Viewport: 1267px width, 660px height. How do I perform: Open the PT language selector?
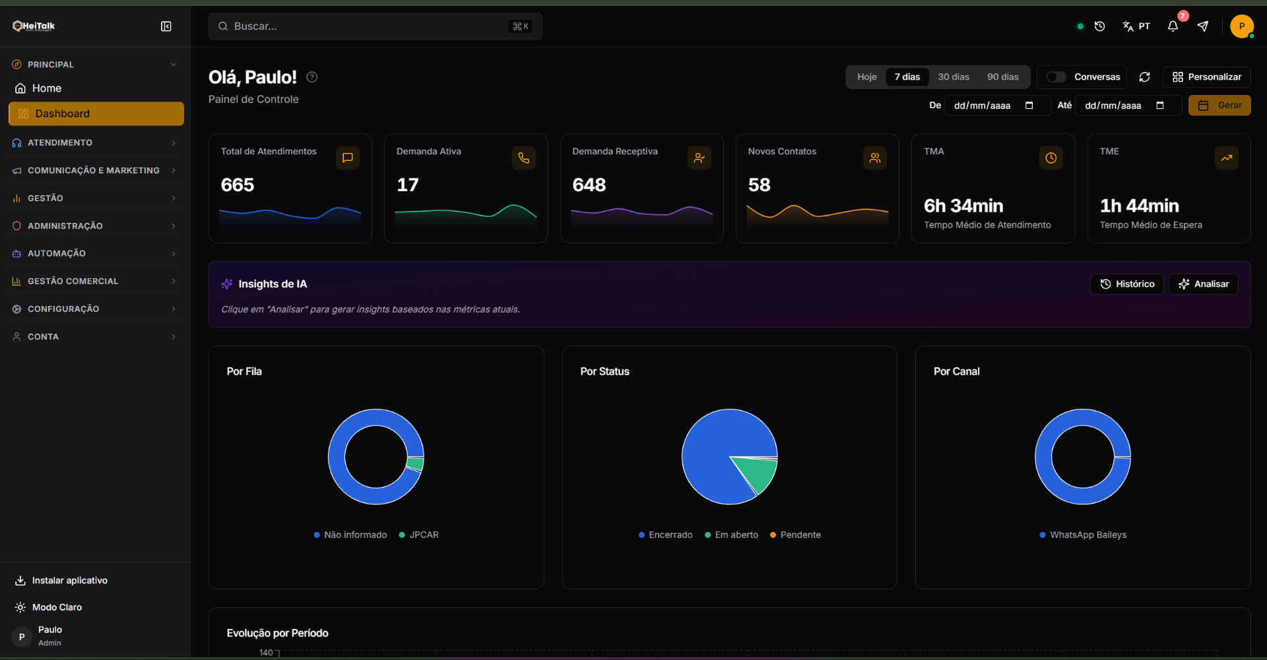(1136, 26)
